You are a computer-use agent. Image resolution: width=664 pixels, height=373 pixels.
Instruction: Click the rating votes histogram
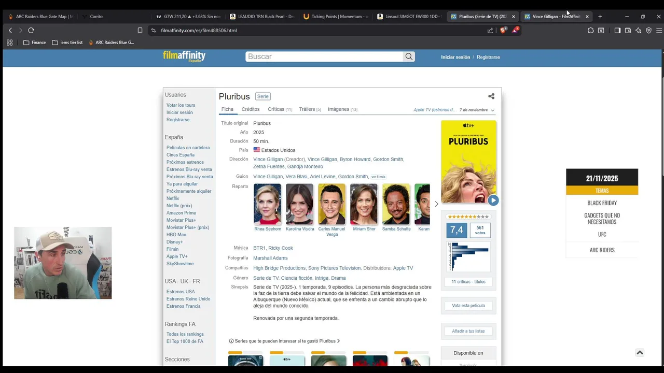[468, 256]
